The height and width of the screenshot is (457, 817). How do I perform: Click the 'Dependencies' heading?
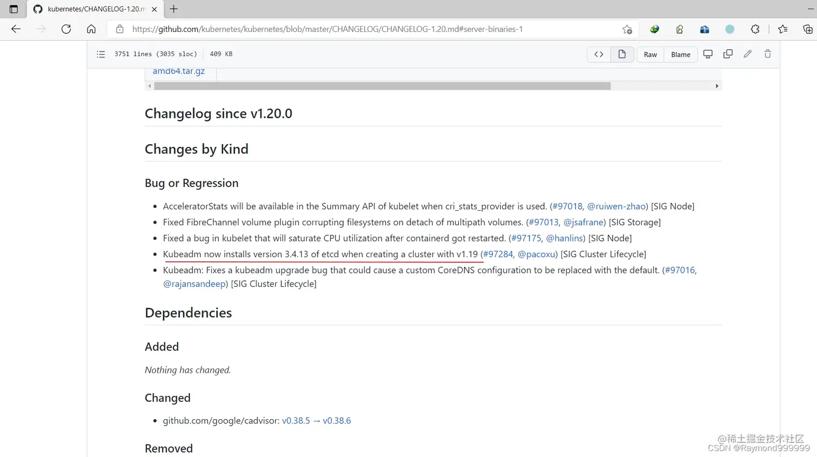click(x=188, y=313)
